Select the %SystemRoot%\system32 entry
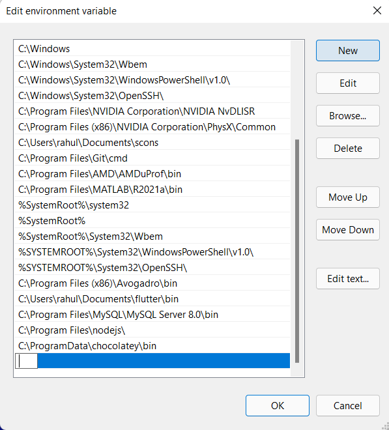 coord(152,205)
